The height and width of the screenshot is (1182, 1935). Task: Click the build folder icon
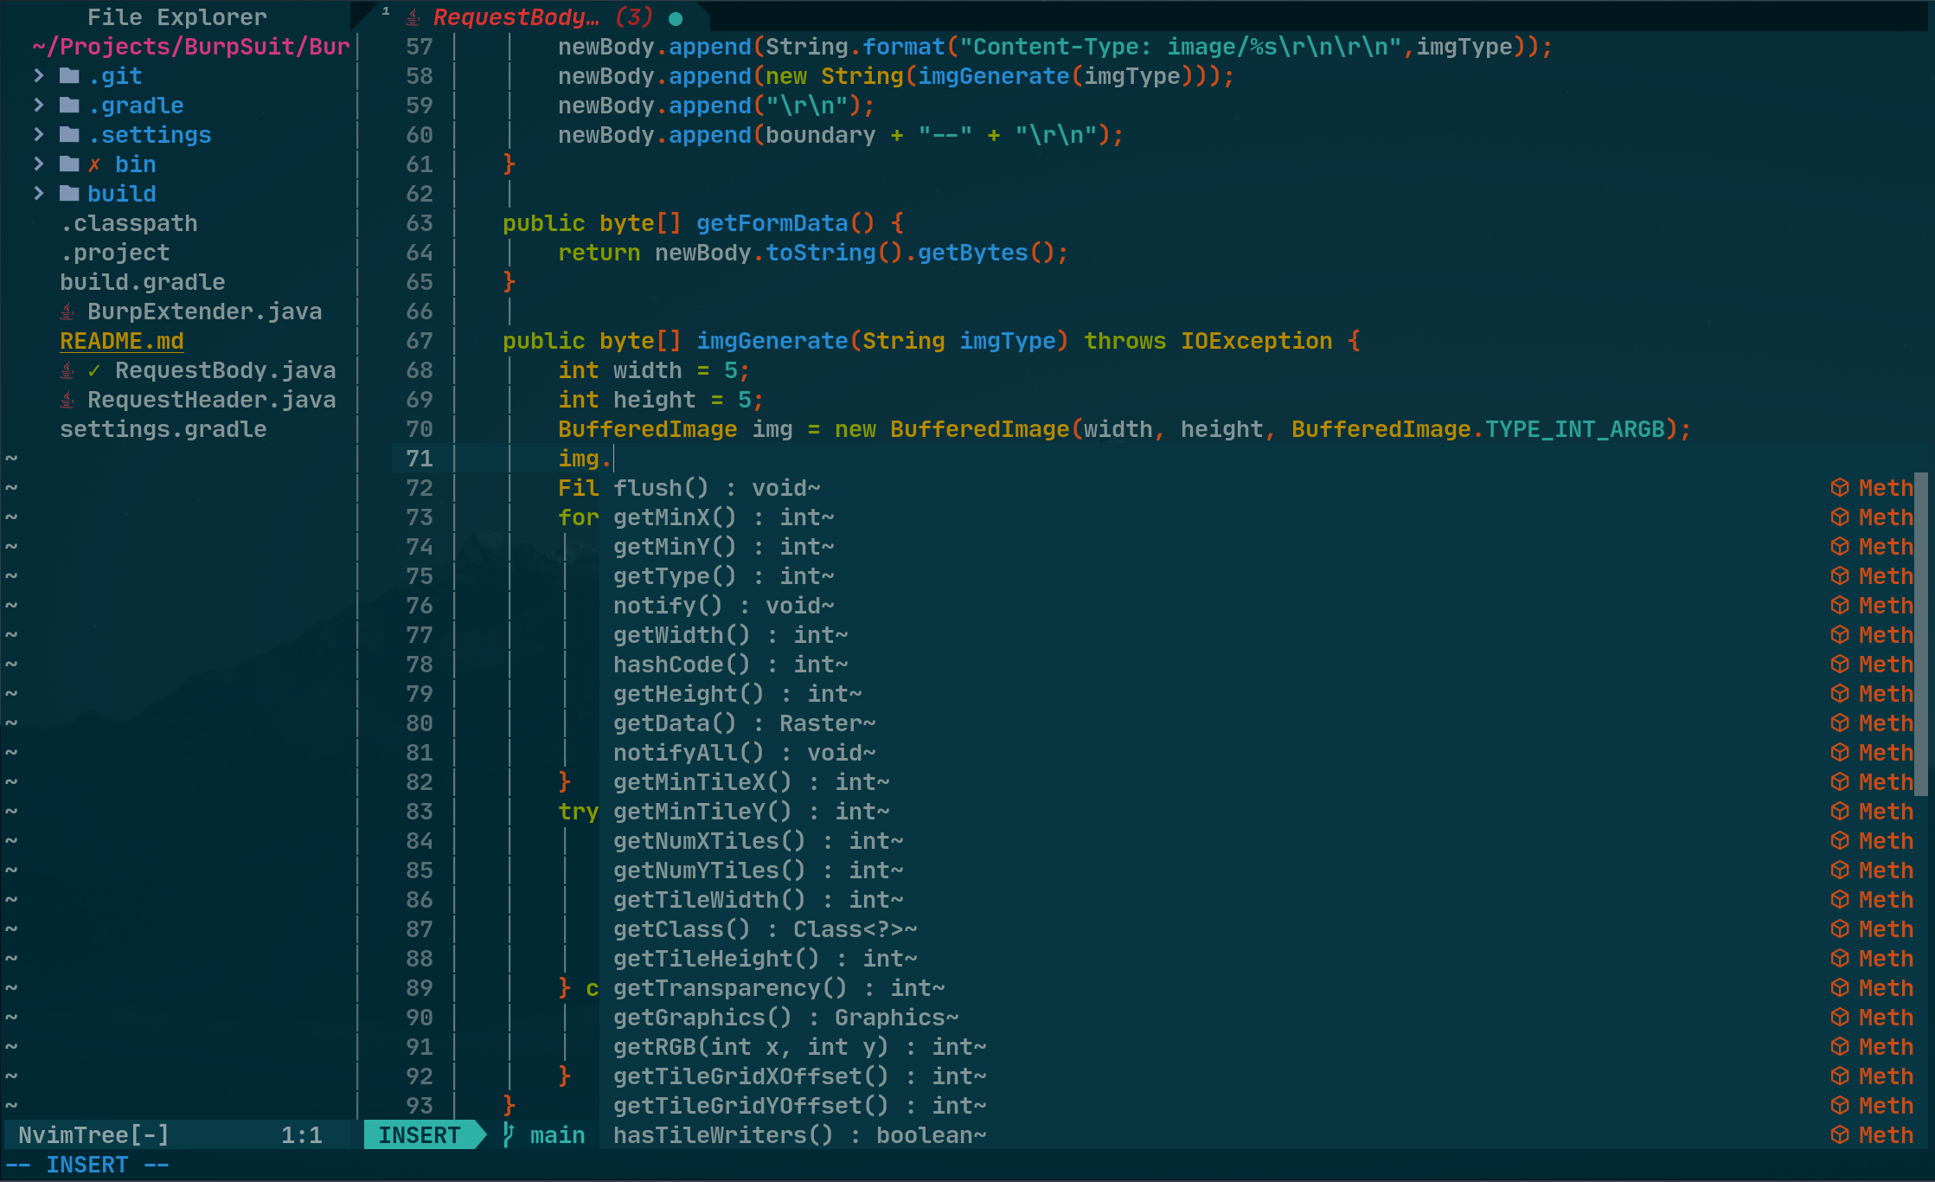pos(69,194)
